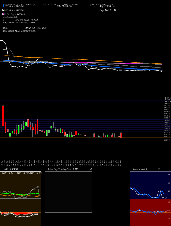This screenshot has width=171, height=226.
Task: Click the large red first candlestick
Action: tap(3, 116)
